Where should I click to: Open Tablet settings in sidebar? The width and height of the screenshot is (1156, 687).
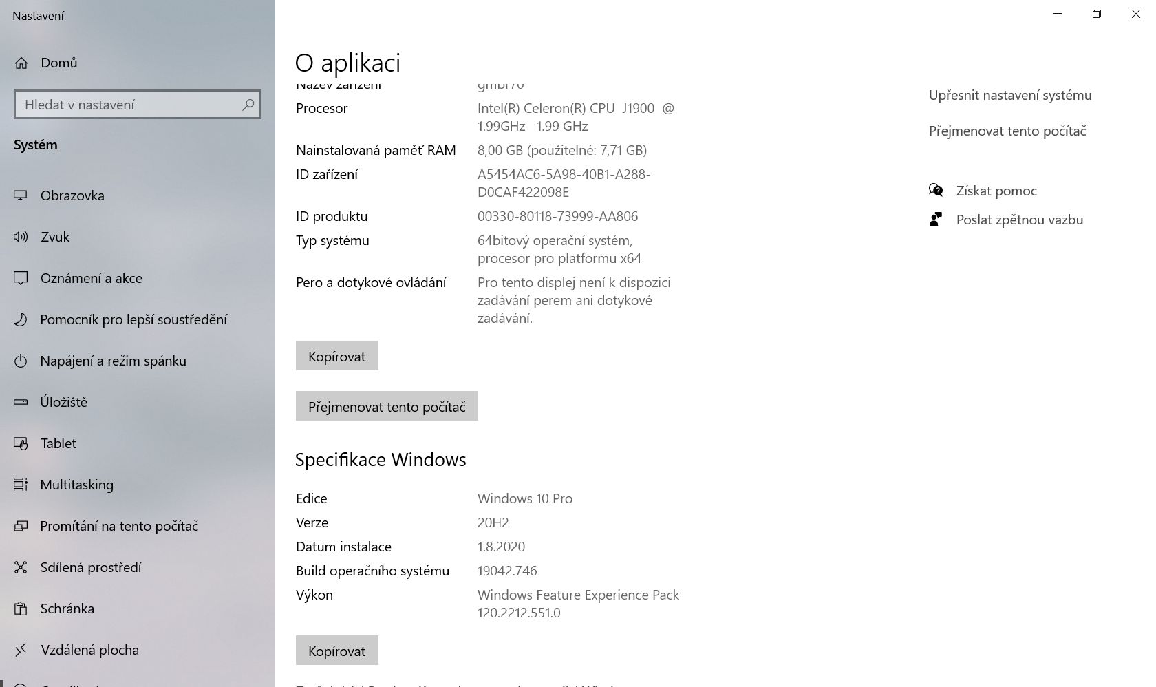coord(138,443)
